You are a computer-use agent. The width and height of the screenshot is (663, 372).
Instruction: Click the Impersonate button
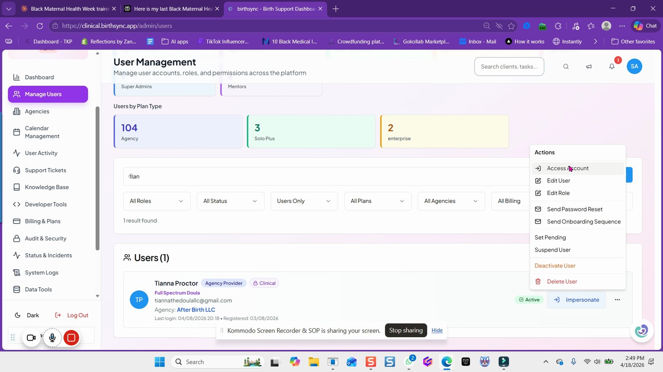point(576,300)
